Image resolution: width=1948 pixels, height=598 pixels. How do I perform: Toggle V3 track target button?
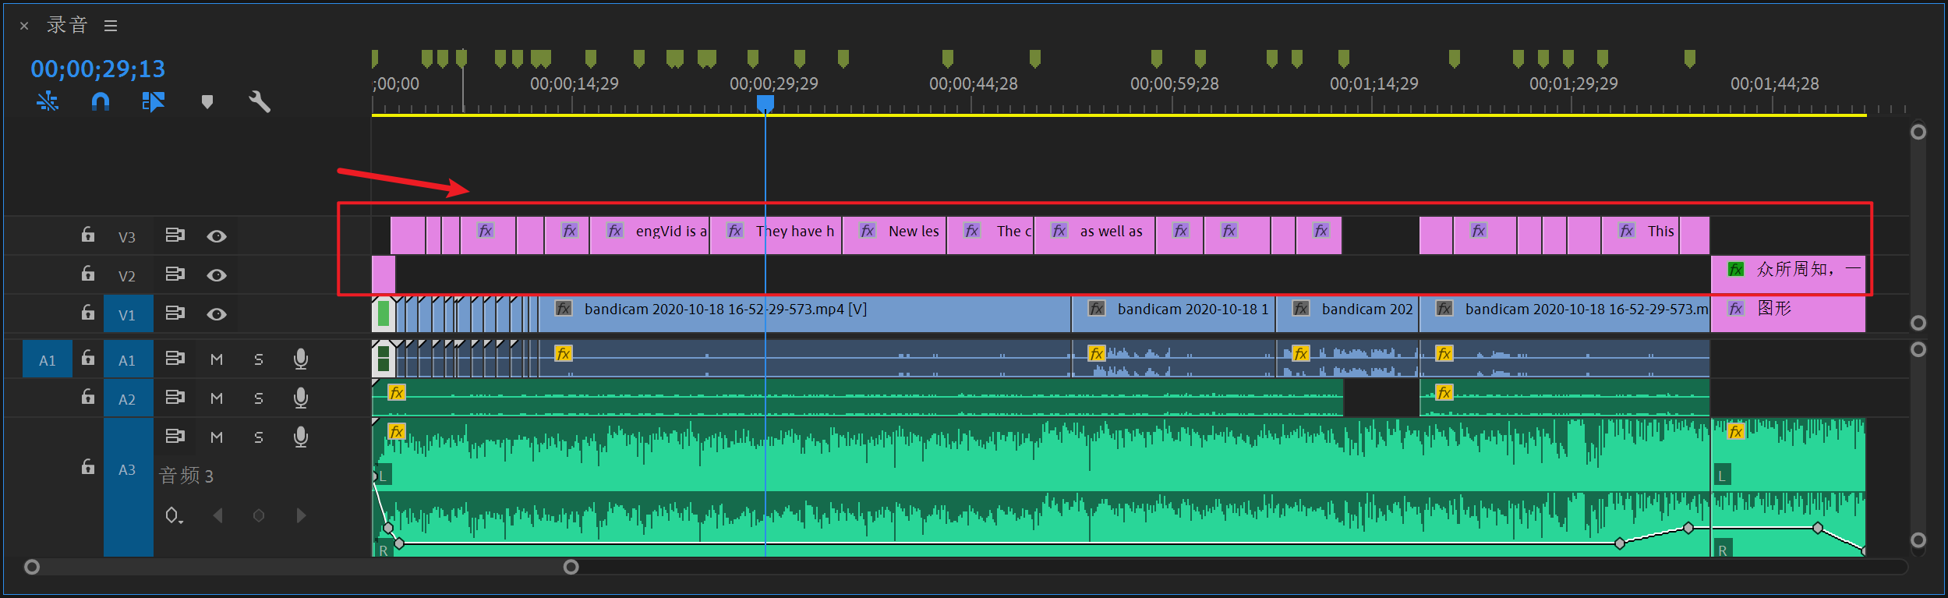click(127, 237)
